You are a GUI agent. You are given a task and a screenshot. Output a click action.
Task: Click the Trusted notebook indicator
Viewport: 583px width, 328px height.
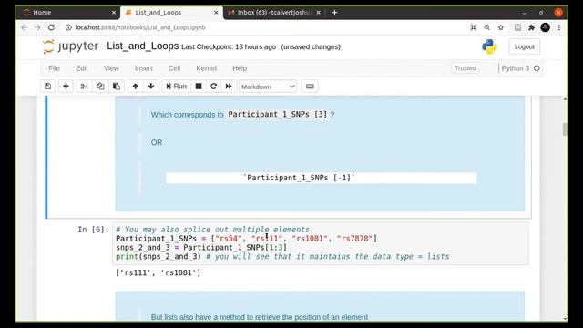[x=465, y=68]
